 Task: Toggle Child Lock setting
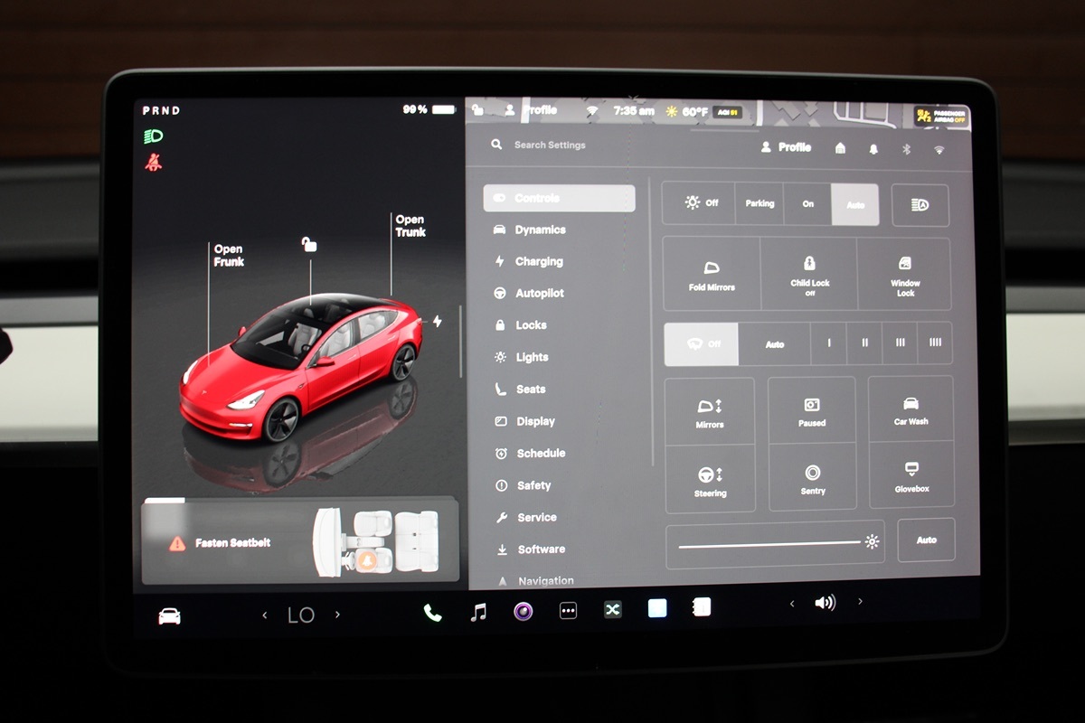pyautogui.click(x=809, y=273)
